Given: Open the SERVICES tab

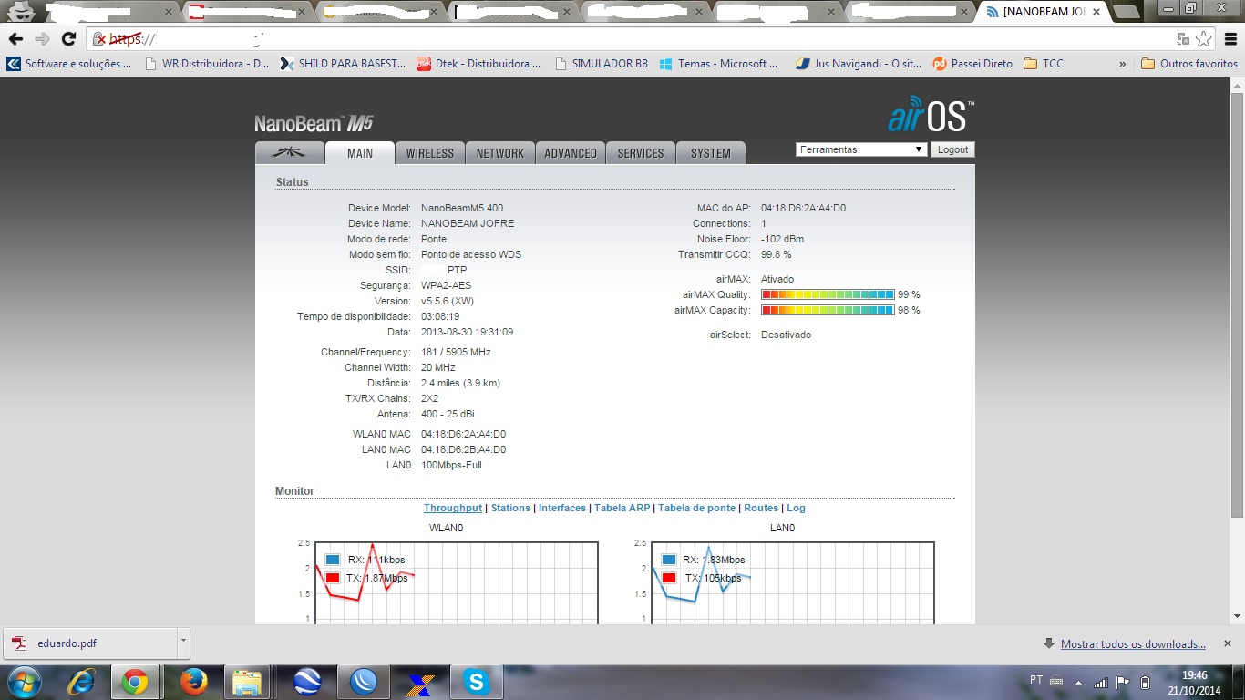Looking at the screenshot, I should 641,153.
